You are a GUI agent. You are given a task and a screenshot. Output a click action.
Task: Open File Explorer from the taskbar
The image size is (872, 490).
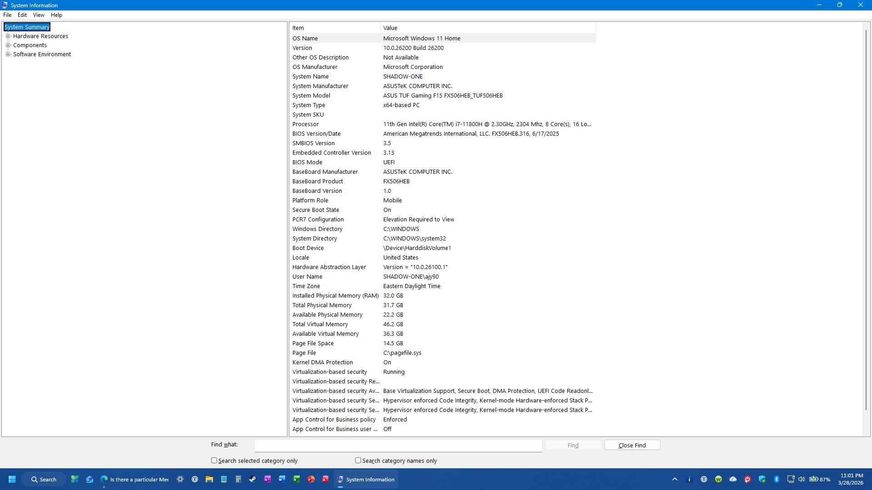tap(209, 479)
